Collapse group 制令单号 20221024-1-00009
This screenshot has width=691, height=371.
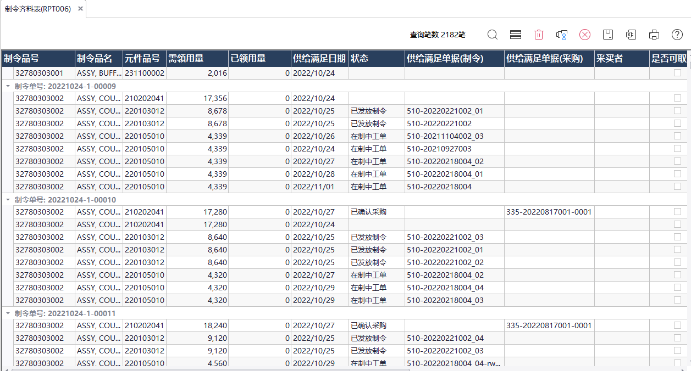point(8,86)
